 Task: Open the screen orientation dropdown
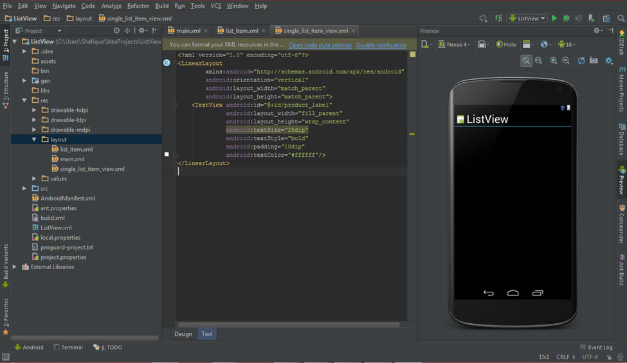483,45
